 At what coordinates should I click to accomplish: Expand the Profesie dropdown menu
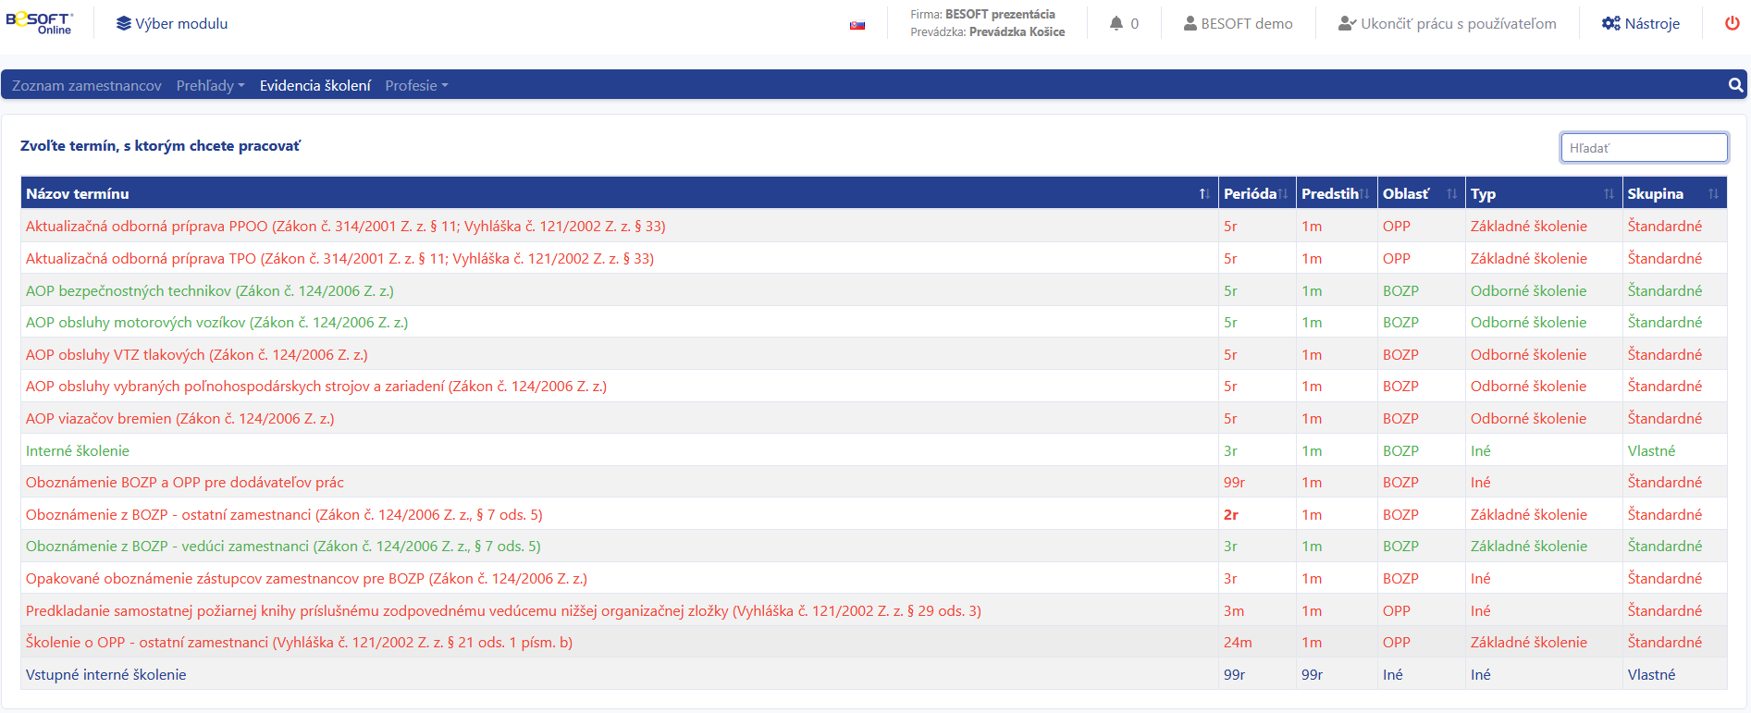tap(416, 85)
